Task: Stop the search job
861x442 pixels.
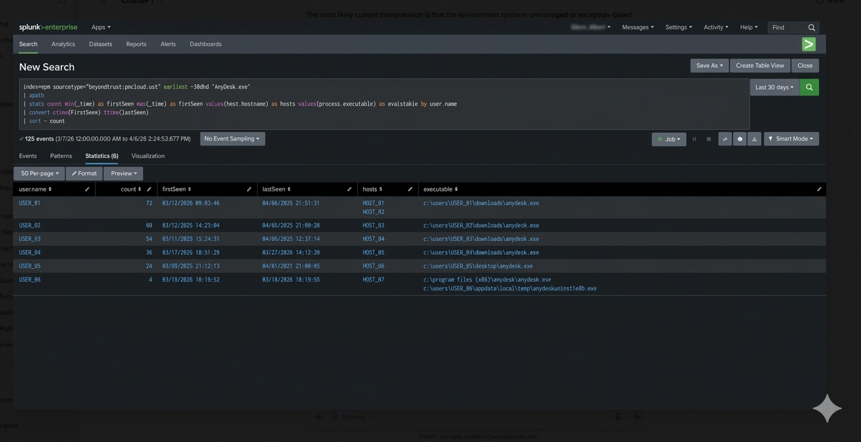Action: click(x=708, y=139)
